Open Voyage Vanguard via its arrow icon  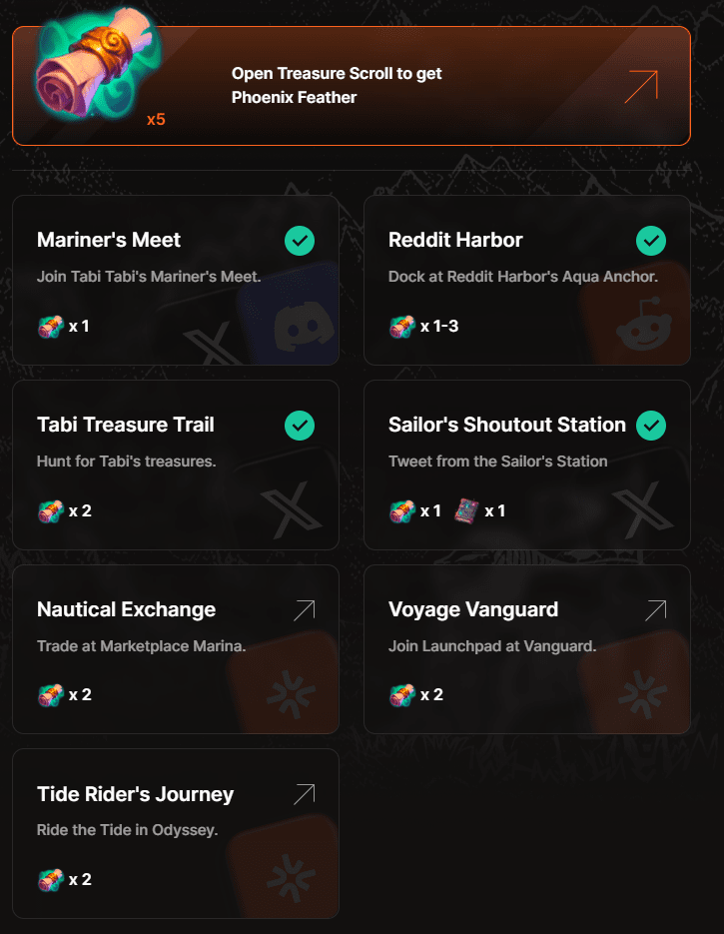click(655, 610)
